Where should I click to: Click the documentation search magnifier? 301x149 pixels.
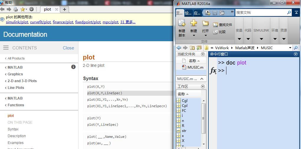point(289,12)
